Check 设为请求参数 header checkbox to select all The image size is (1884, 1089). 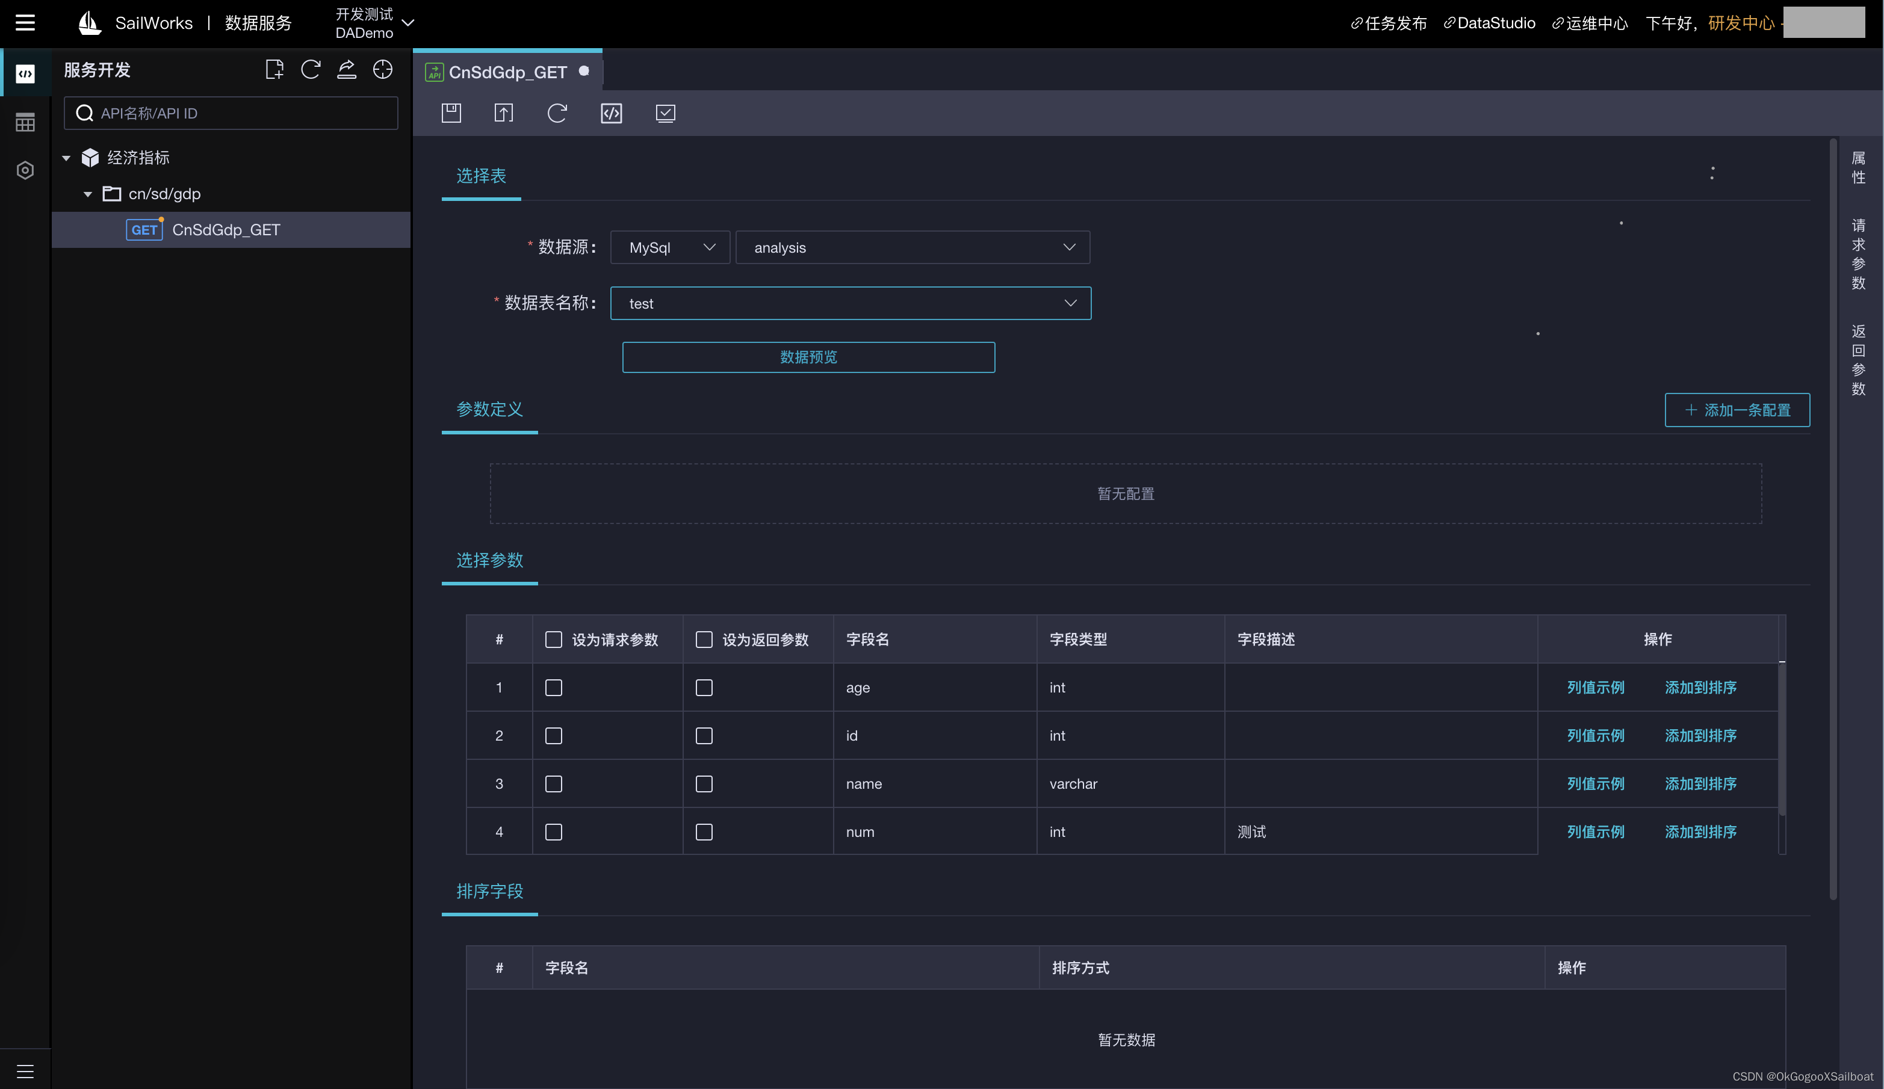(x=553, y=640)
